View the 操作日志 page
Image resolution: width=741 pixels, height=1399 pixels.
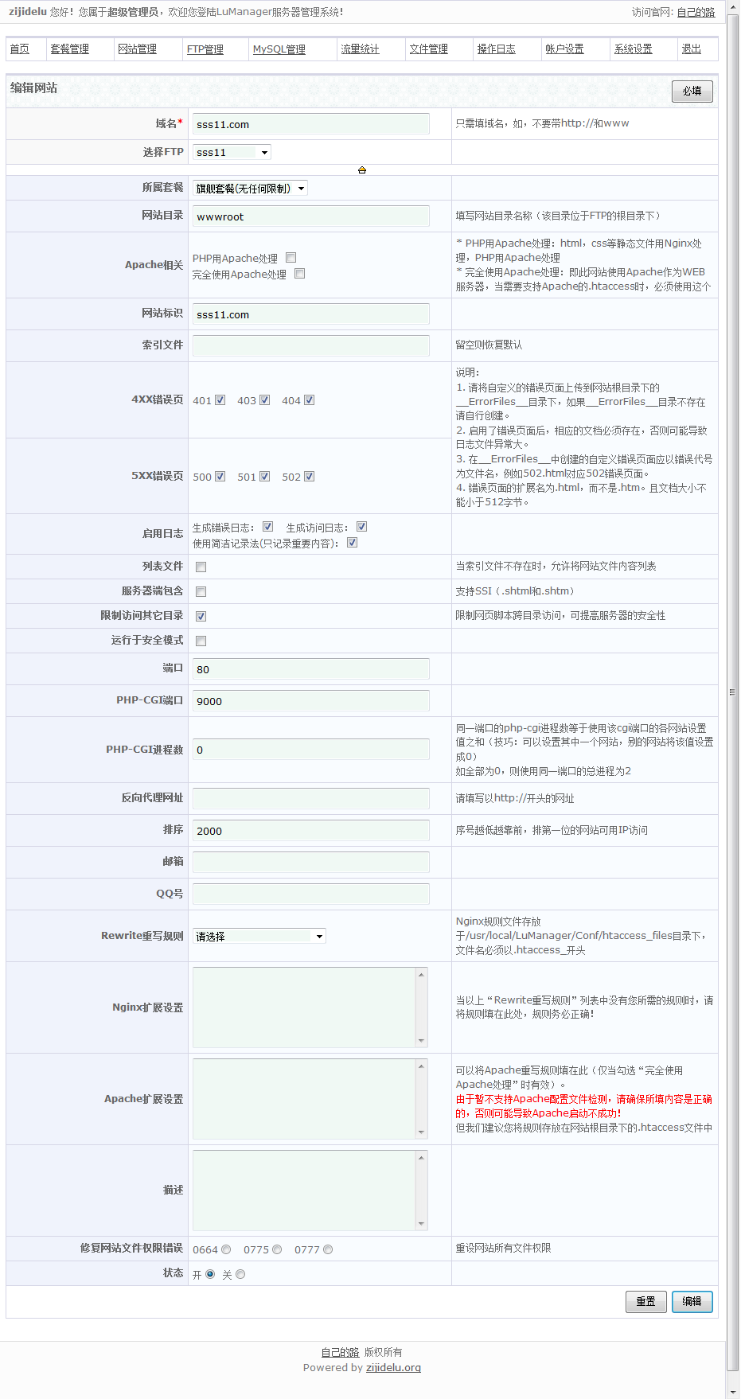497,49
